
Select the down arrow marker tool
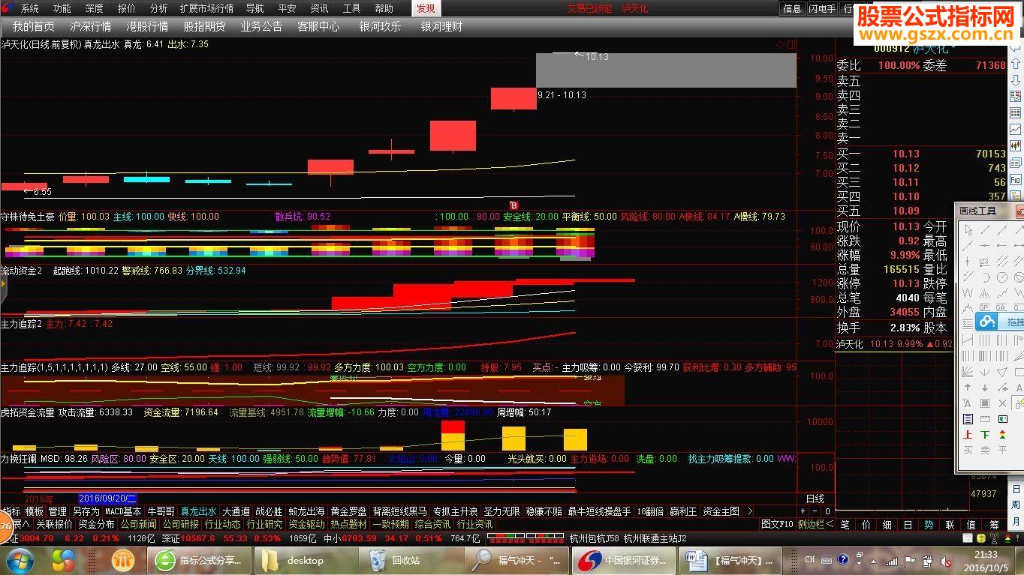tap(985, 387)
